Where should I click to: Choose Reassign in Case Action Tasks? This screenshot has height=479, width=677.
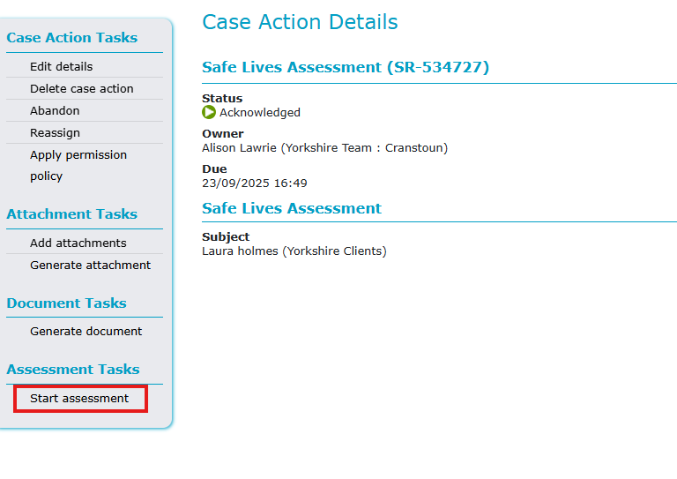(x=55, y=132)
